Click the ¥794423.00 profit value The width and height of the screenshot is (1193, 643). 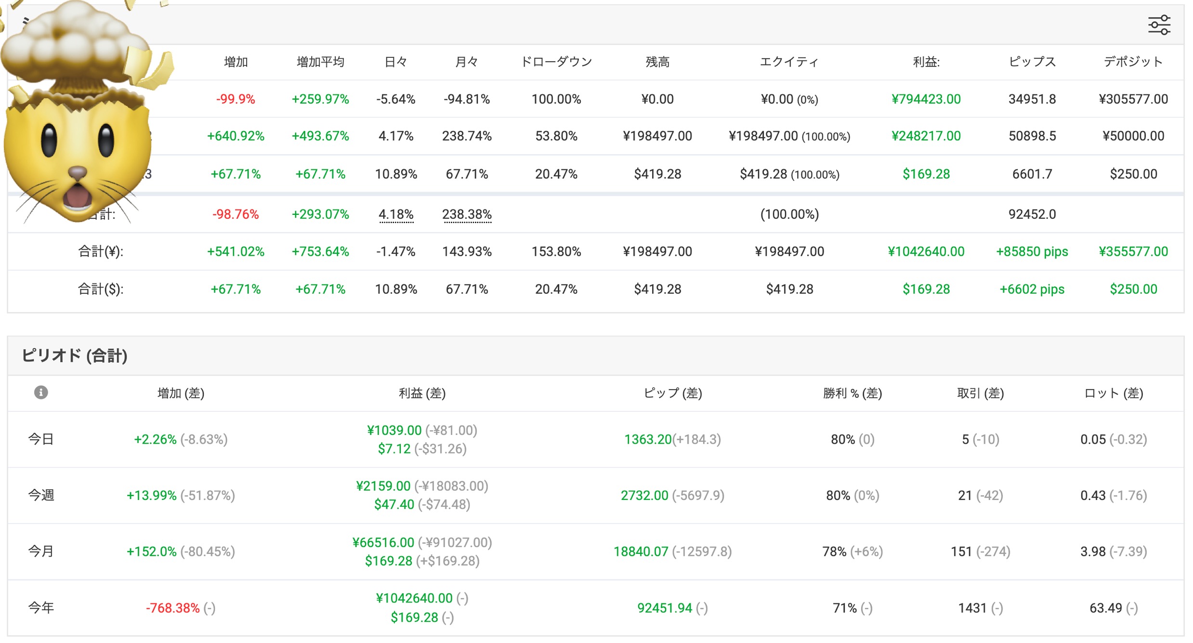pos(926,99)
